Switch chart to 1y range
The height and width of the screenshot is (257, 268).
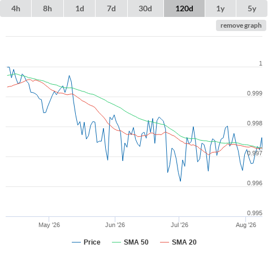click(221, 8)
